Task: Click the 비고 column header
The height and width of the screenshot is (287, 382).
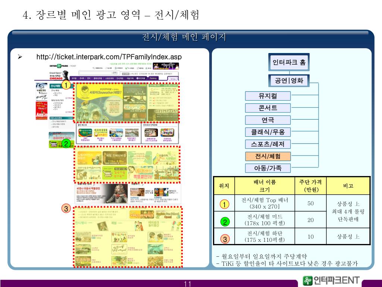Action: click(348, 186)
